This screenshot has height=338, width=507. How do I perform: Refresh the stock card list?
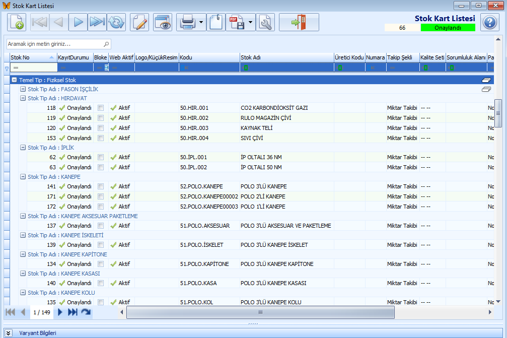point(116,22)
